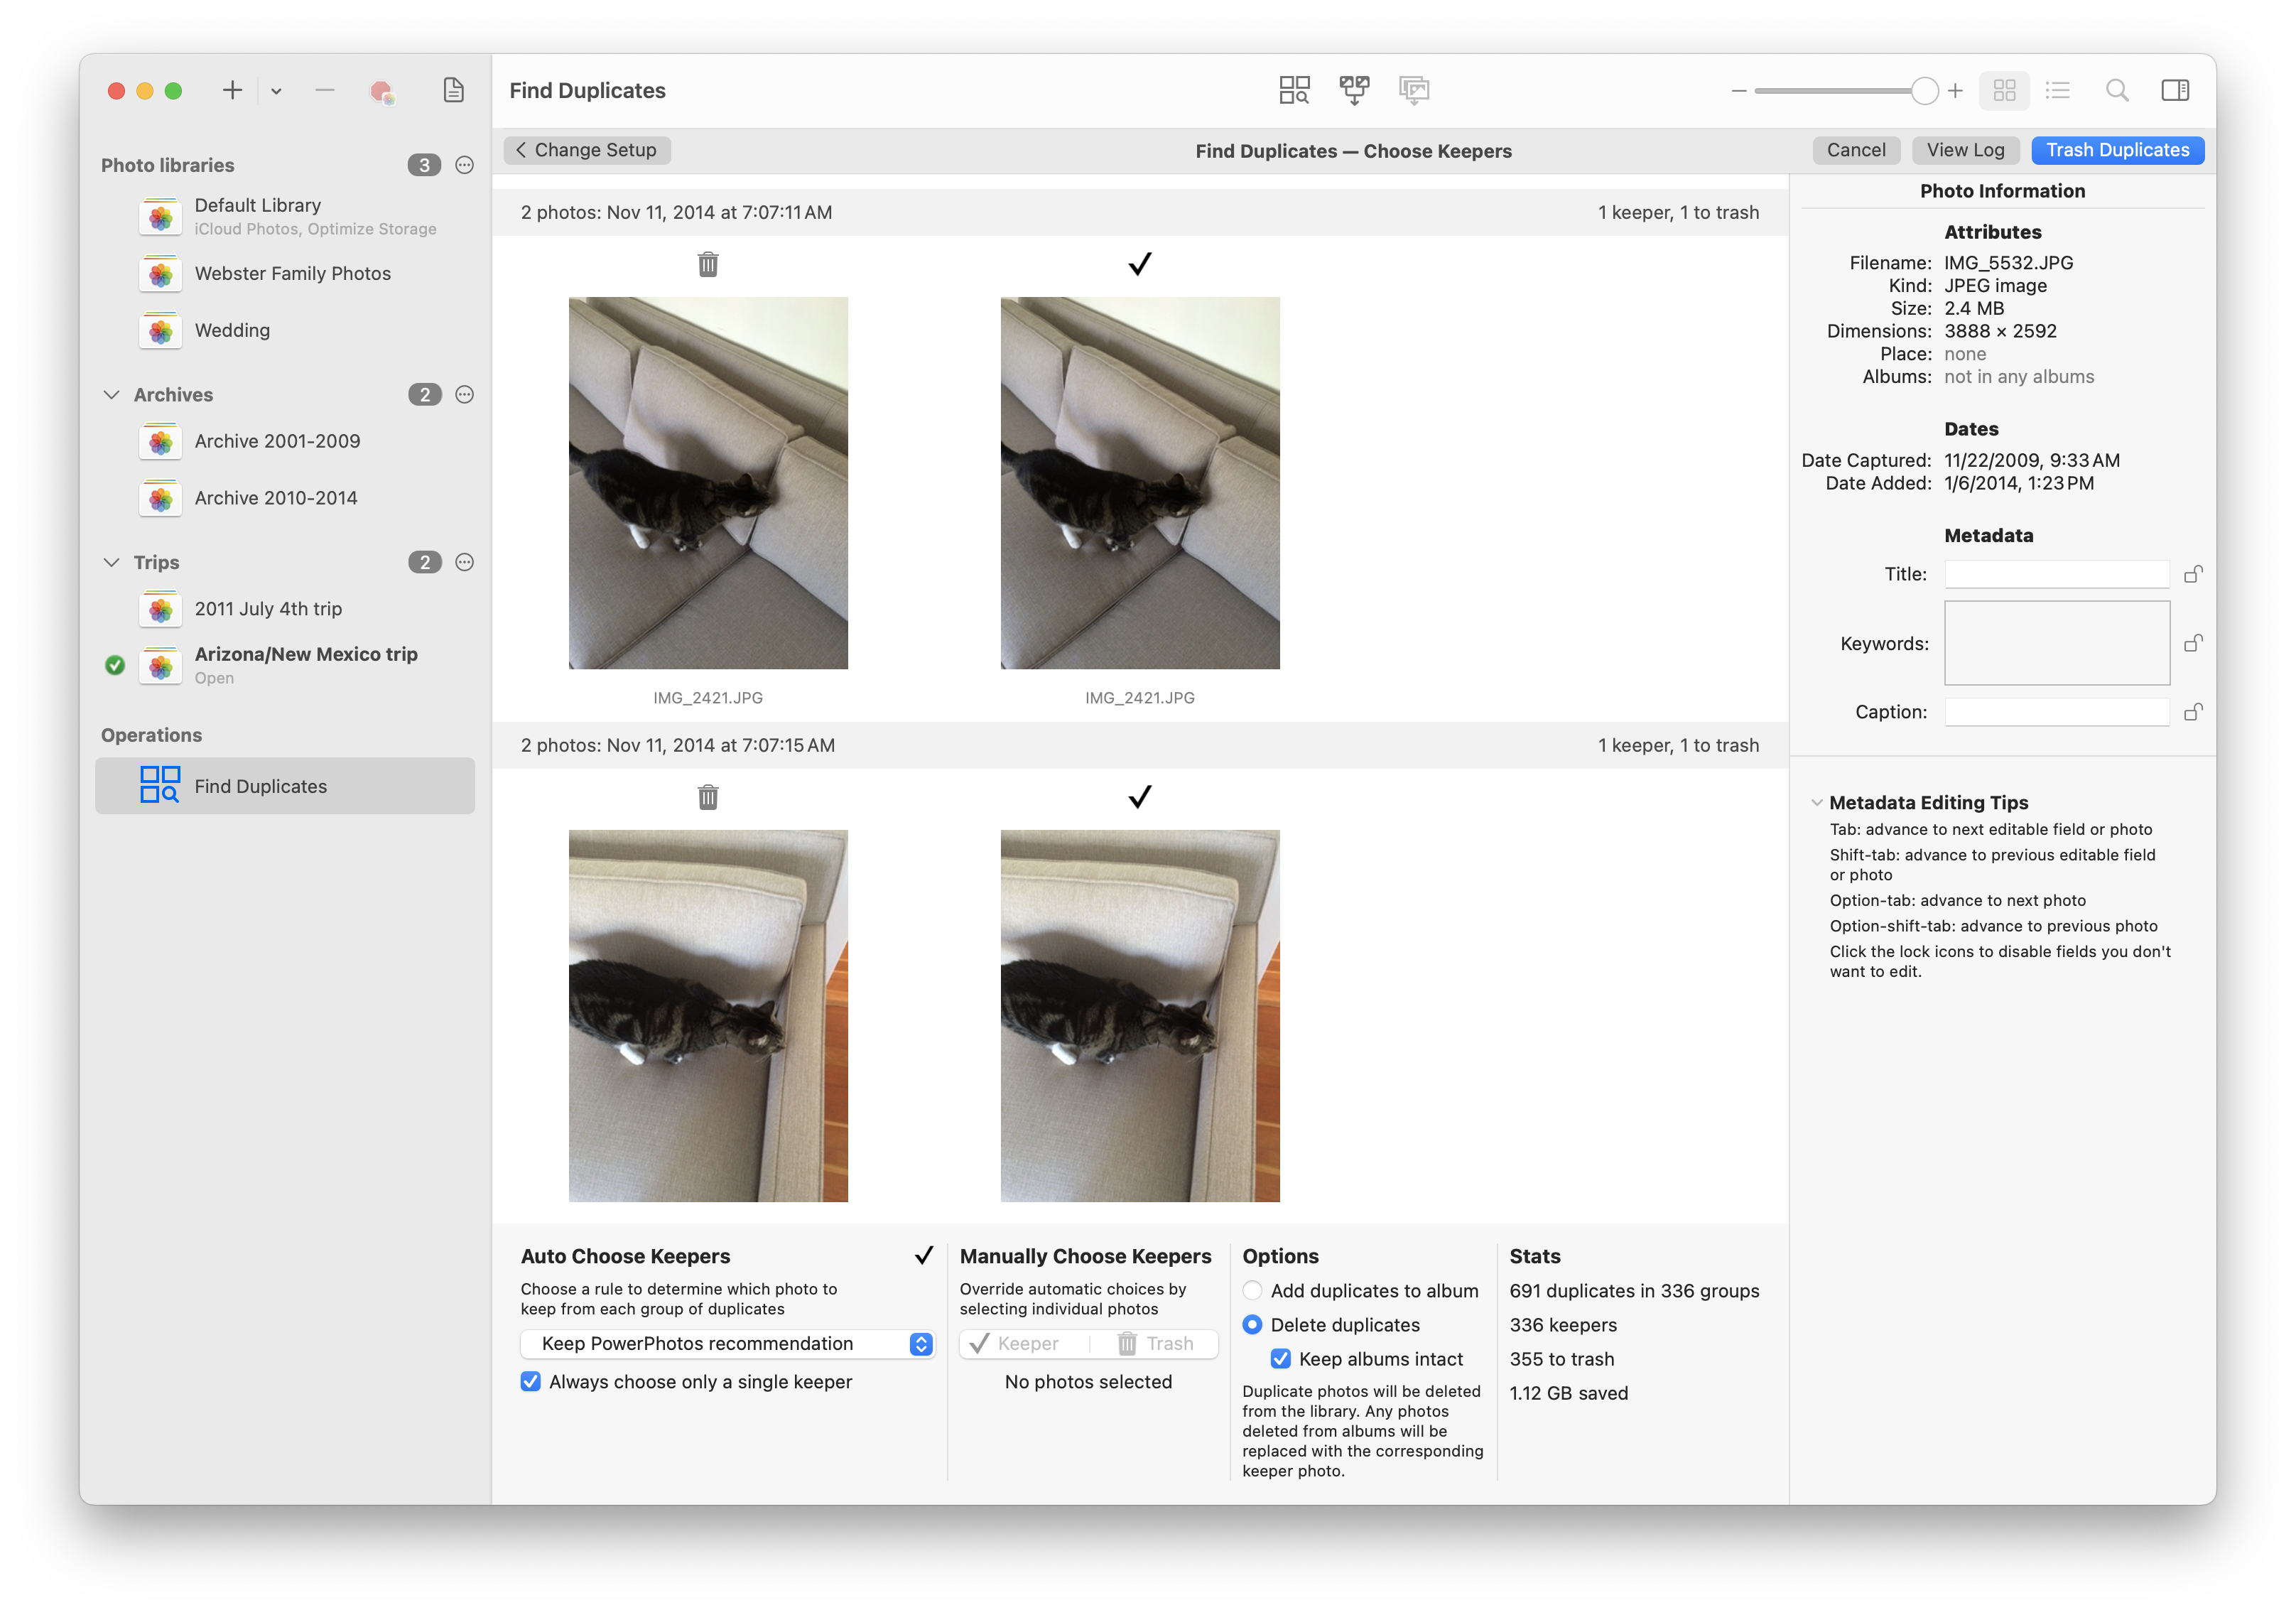Click the merge libraries toolbar icon

[1355, 90]
